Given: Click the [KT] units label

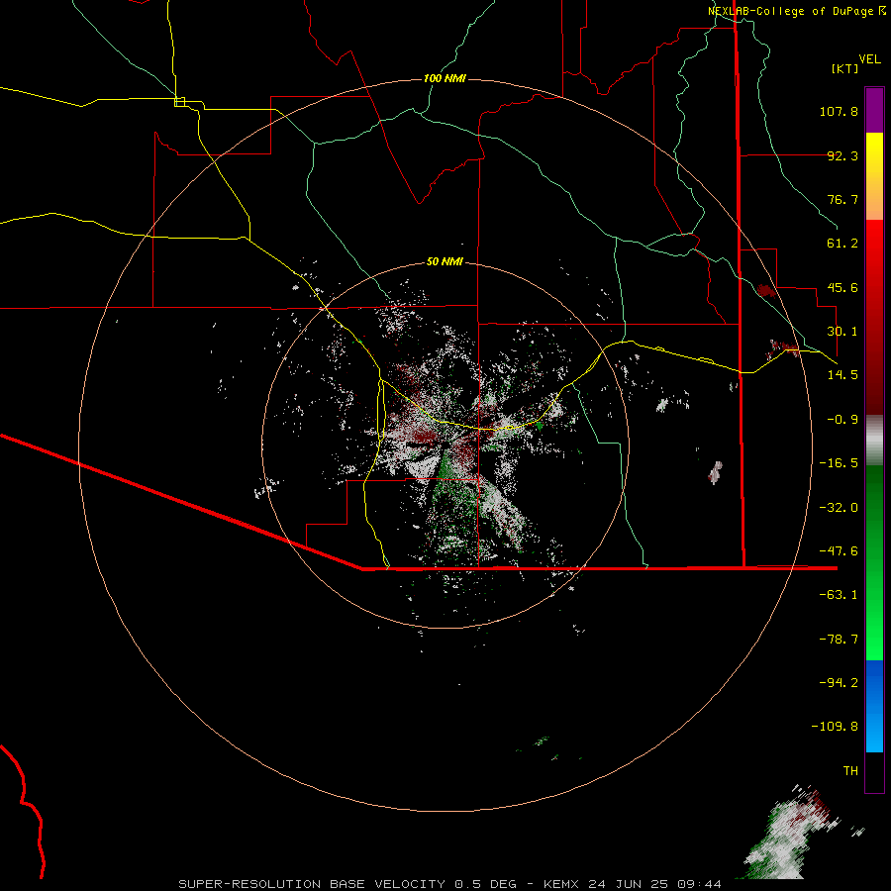Looking at the screenshot, I should 845,68.
